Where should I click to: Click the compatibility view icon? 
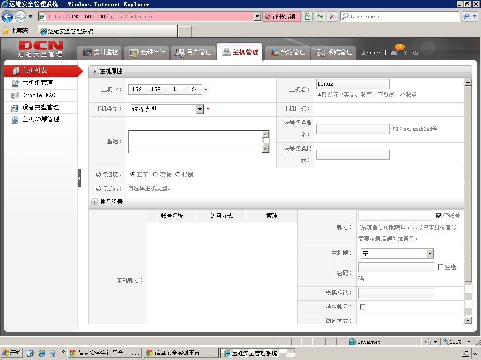(x=308, y=16)
